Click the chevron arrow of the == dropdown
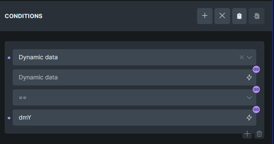 tap(249, 97)
